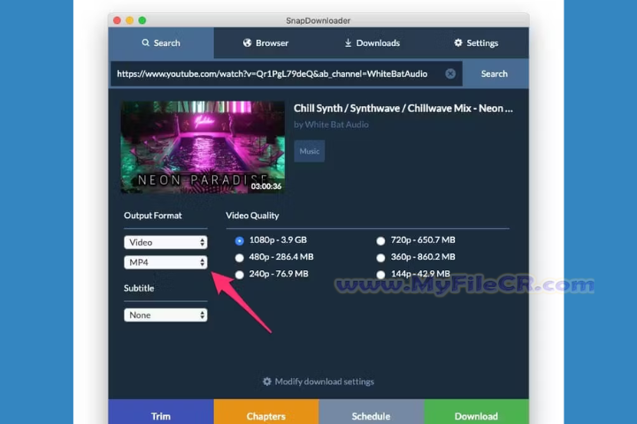This screenshot has width=637, height=424.
Task: Open the Downloads tab
Action: (372, 43)
